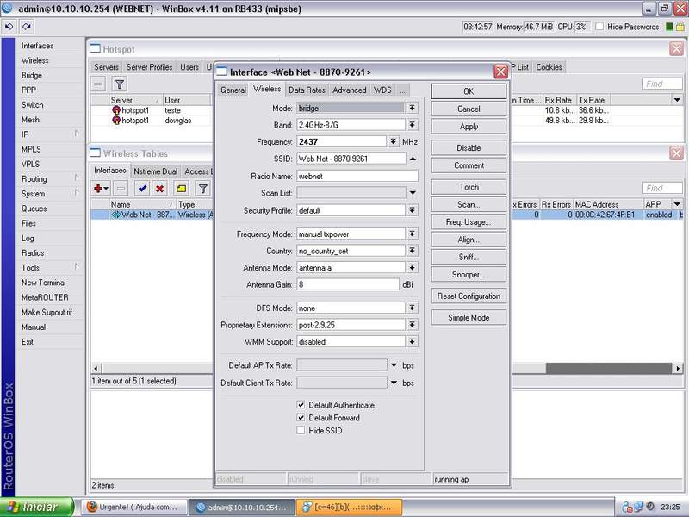This screenshot has width=689, height=517.
Task: Switch to the Data Rates tab
Action: pos(307,90)
